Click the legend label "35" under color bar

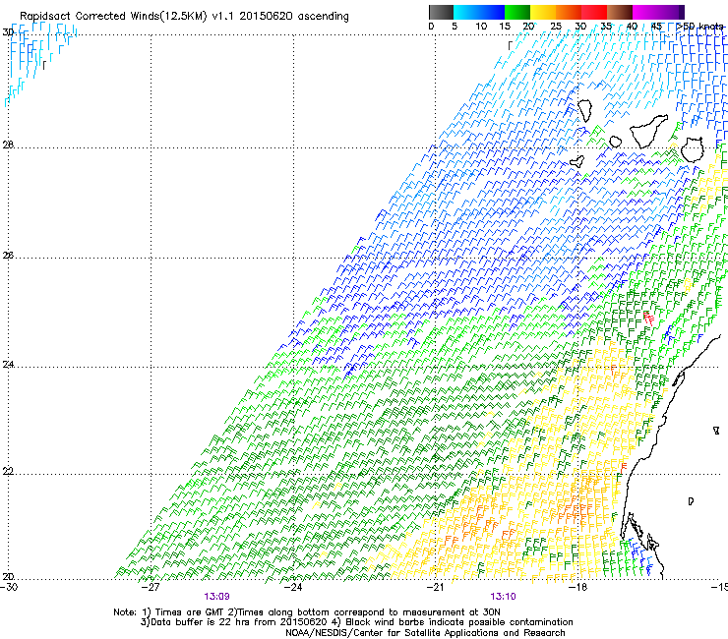(606, 27)
